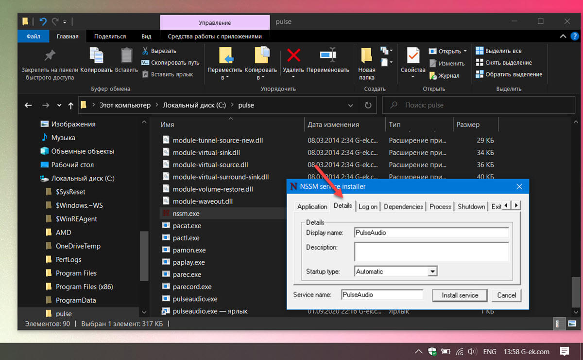
Task: Select Program Files (x86) folder in tree
Action: pos(84,287)
